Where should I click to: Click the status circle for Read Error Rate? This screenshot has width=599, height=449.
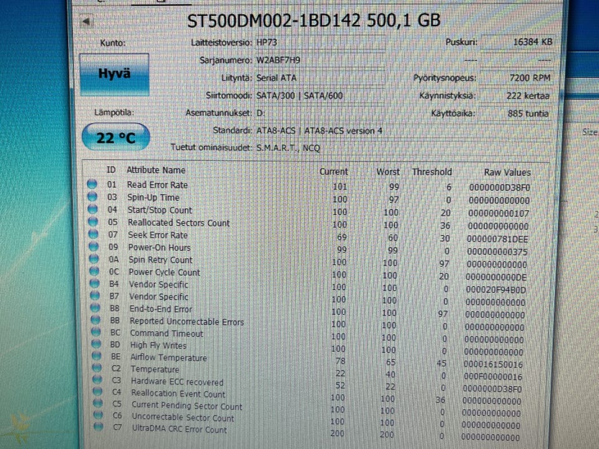tap(92, 185)
